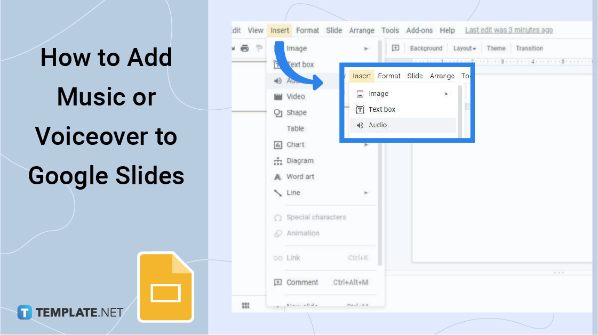Click the Insert menu's vertical scrollbar
Screen dimensions: 598x335
(380, 152)
